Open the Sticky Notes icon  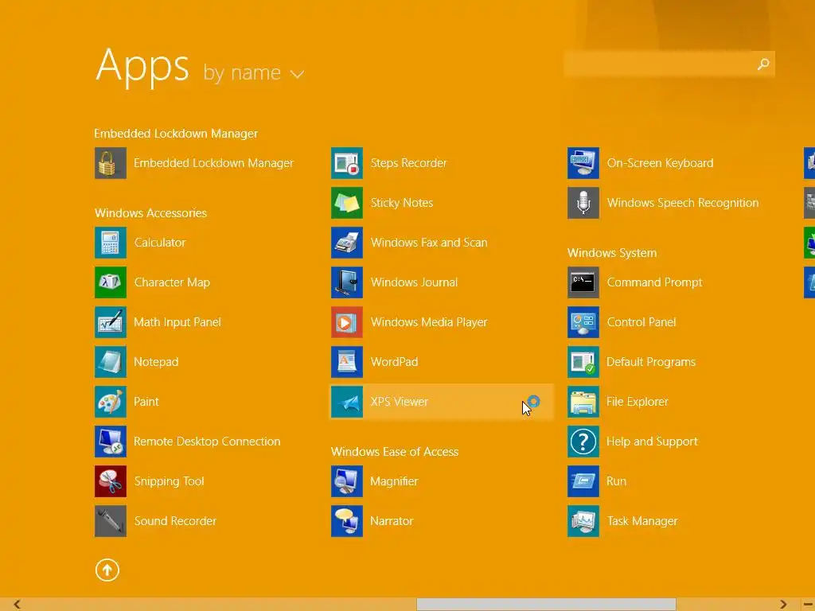(347, 203)
